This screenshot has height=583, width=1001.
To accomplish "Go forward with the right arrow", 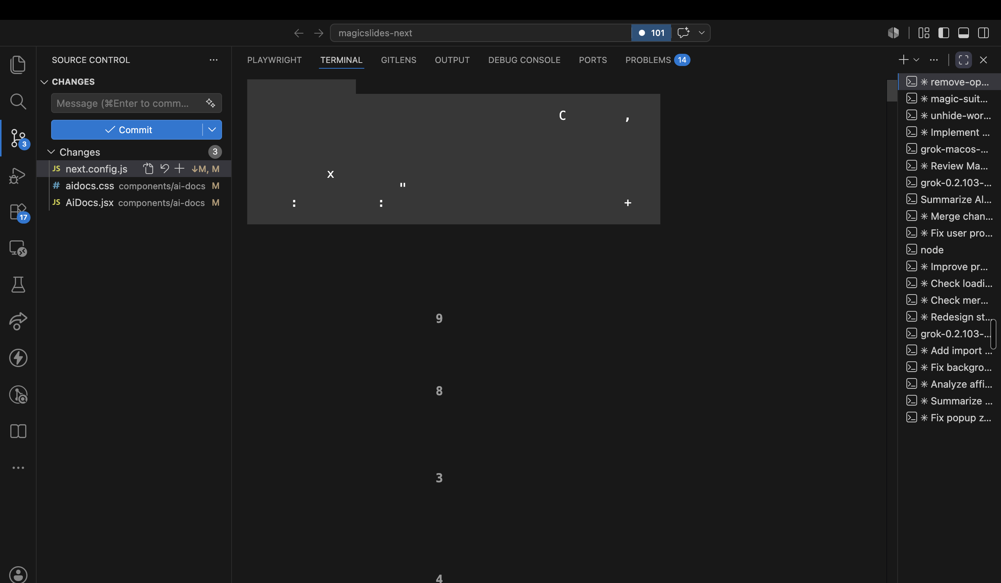I will coord(319,33).
